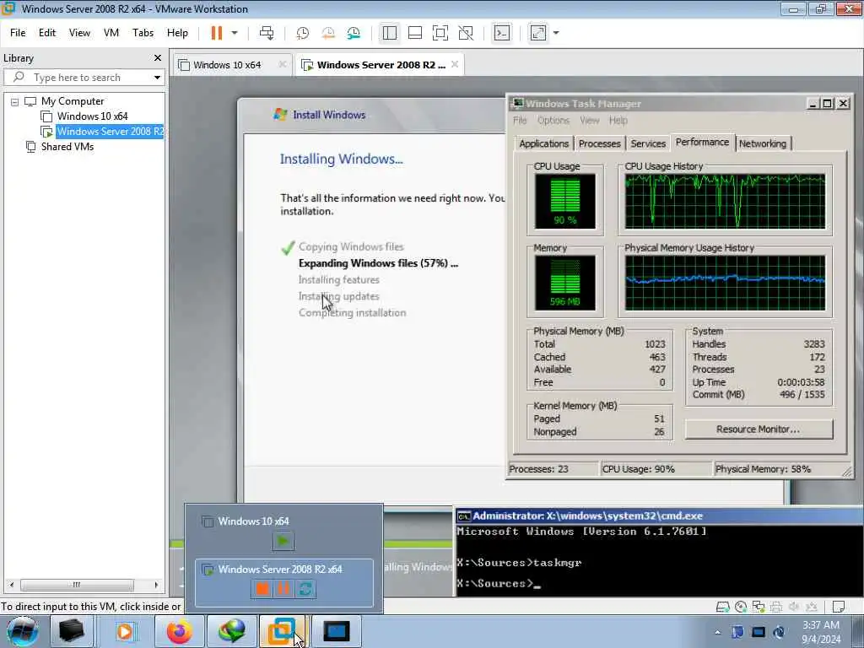
Task: Open the Task Manager File menu
Action: [520, 120]
